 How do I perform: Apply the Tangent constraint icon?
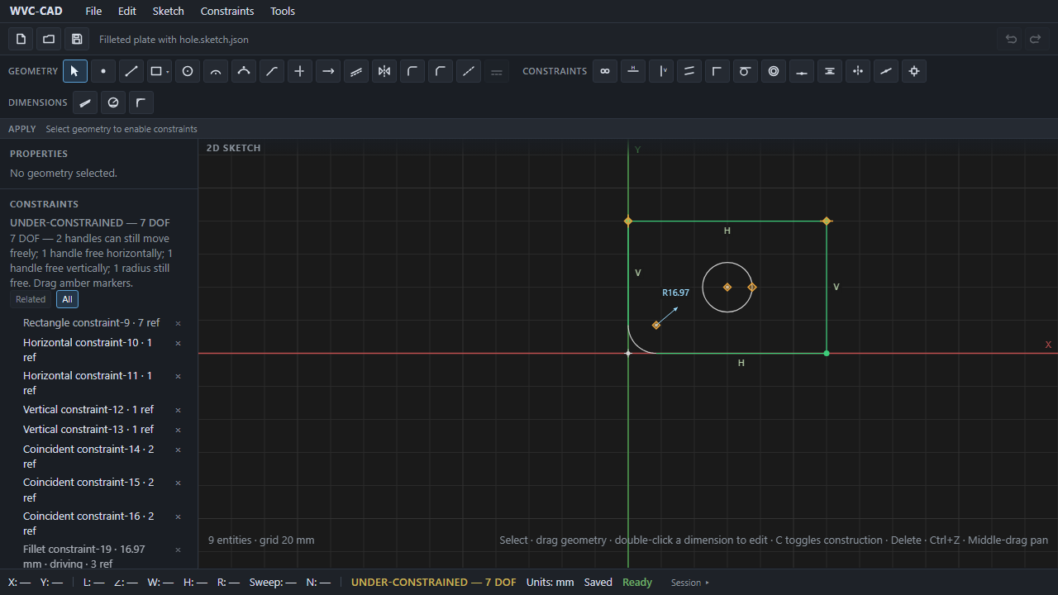(x=746, y=71)
